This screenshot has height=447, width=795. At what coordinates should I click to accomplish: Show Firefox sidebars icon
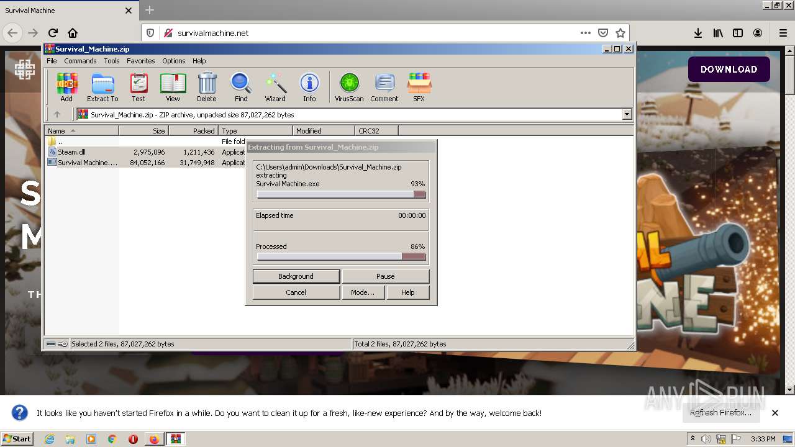pyautogui.click(x=738, y=33)
